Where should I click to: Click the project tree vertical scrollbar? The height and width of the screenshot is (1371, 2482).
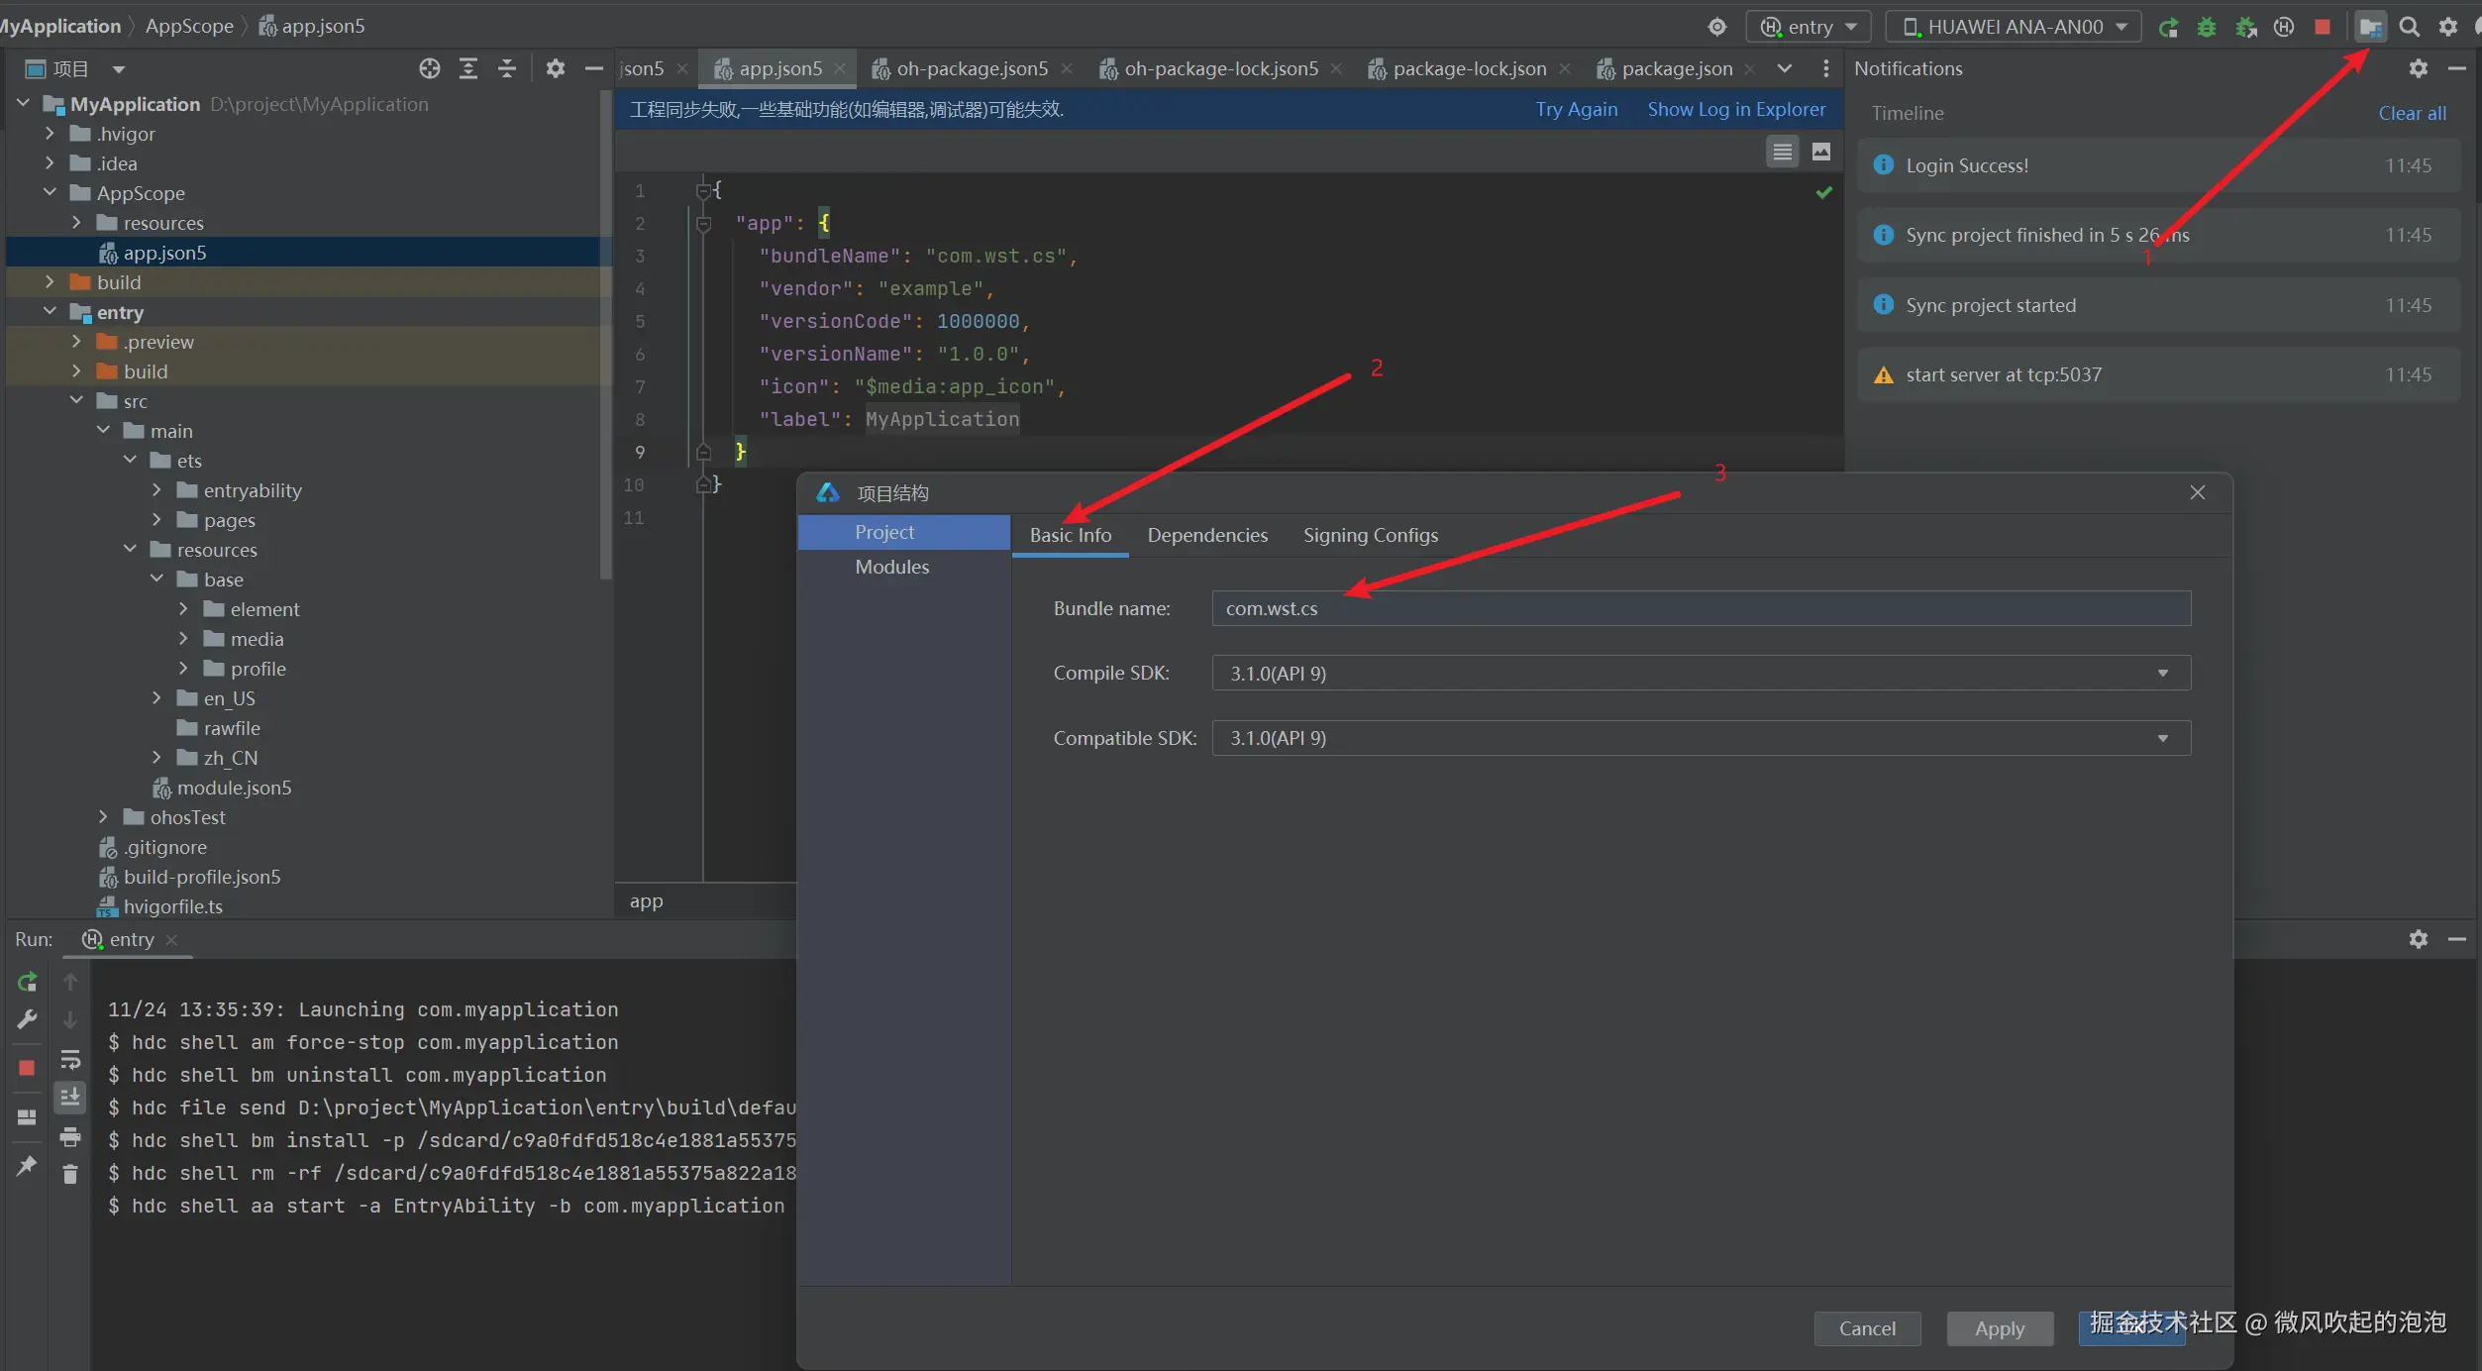coord(606,337)
